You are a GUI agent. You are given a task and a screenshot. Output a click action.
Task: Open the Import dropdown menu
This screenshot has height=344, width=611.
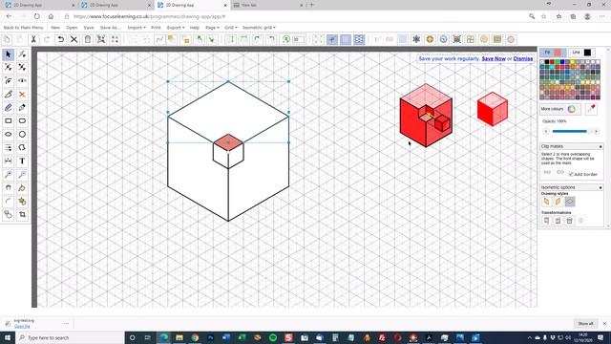(137, 28)
